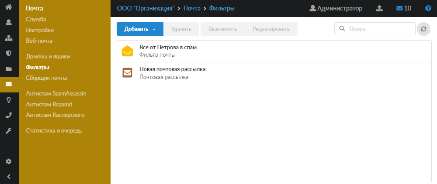This screenshot has height=184, width=437.
Task: Click the Удалить button
Action: pyautogui.click(x=181, y=29)
